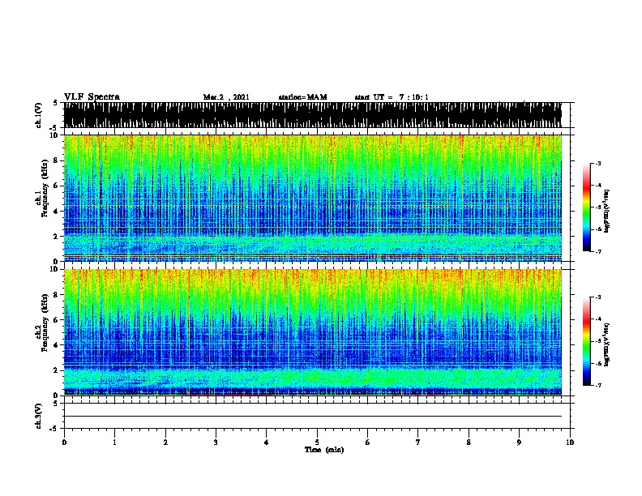Click the "ch.1(V)" waveform axis label

[x=39, y=115]
